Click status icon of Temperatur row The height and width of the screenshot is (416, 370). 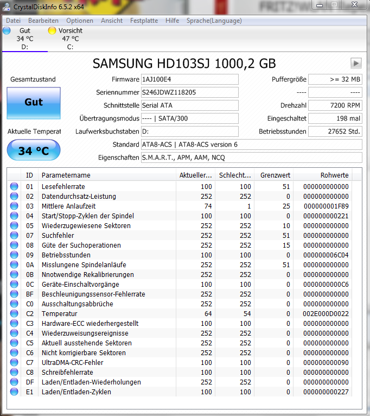[14, 313]
